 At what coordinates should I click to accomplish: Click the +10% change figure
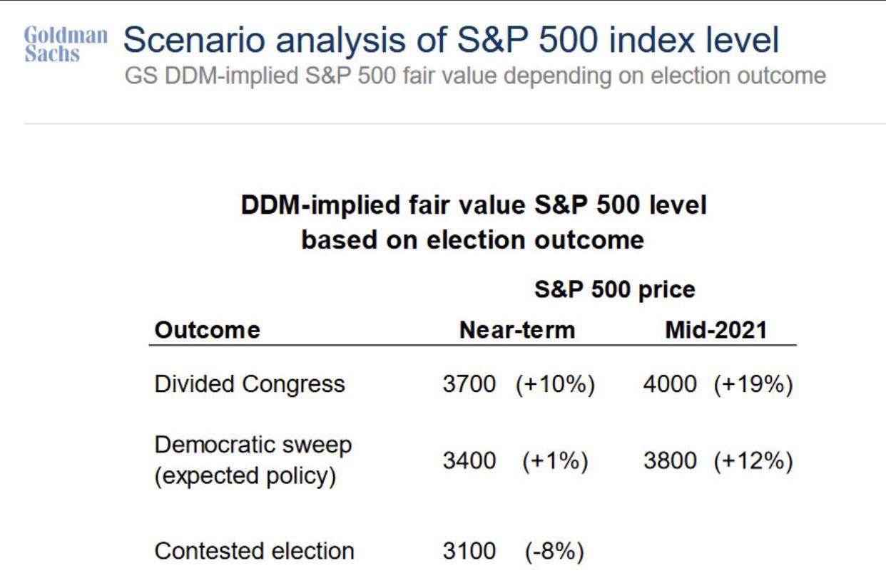click(555, 384)
